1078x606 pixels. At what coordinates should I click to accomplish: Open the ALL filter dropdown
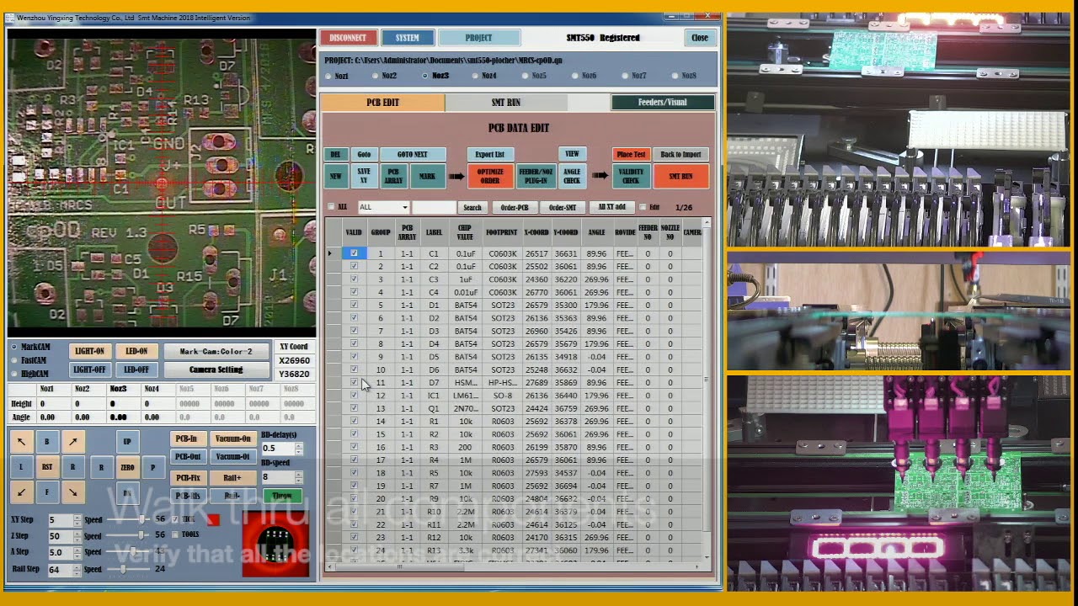click(x=404, y=207)
